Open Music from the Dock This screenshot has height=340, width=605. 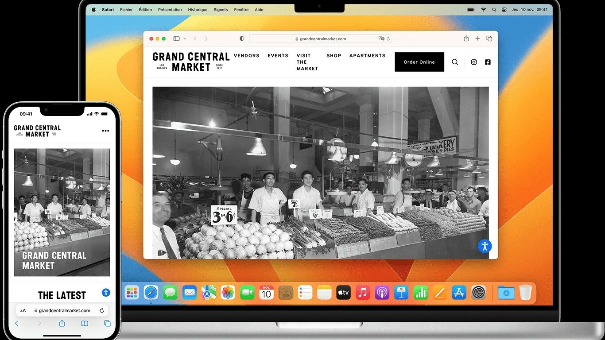pos(363,292)
